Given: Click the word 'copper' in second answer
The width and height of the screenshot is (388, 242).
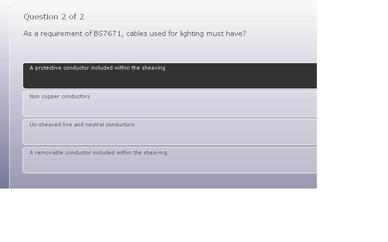Looking at the screenshot, I should click(50, 96).
